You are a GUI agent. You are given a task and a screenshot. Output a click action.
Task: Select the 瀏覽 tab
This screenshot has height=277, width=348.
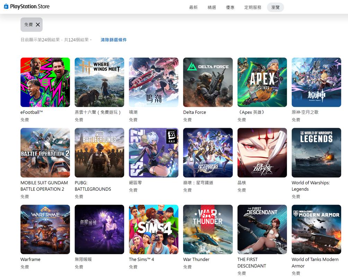[x=276, y=7]
